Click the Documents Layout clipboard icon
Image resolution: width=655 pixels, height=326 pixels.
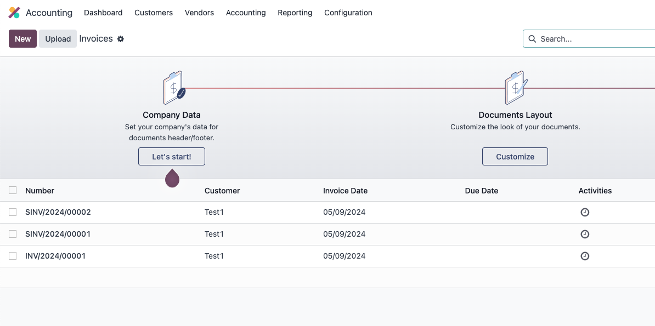(x=516, y=88)
